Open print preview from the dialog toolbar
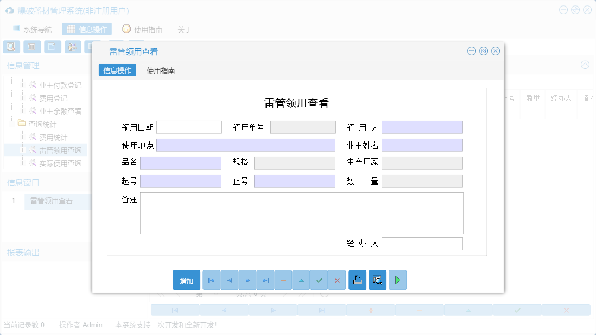596x335 pixels. [x=377, y=280]
